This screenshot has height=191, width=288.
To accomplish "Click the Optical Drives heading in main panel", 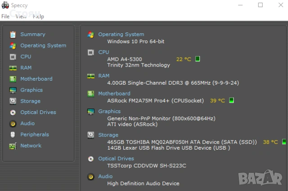I will point(116,159).
